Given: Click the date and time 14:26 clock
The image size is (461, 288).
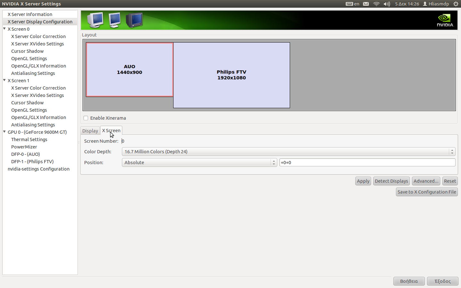Looking at the screenshot, I should [x=407, y=4].
